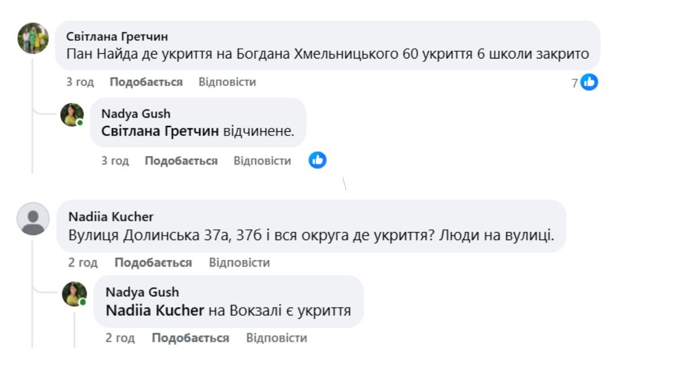Screen dimensions: 689x387
Task: Open Світлана Гретчин profile name link
Action: click(x=117, y=37)
